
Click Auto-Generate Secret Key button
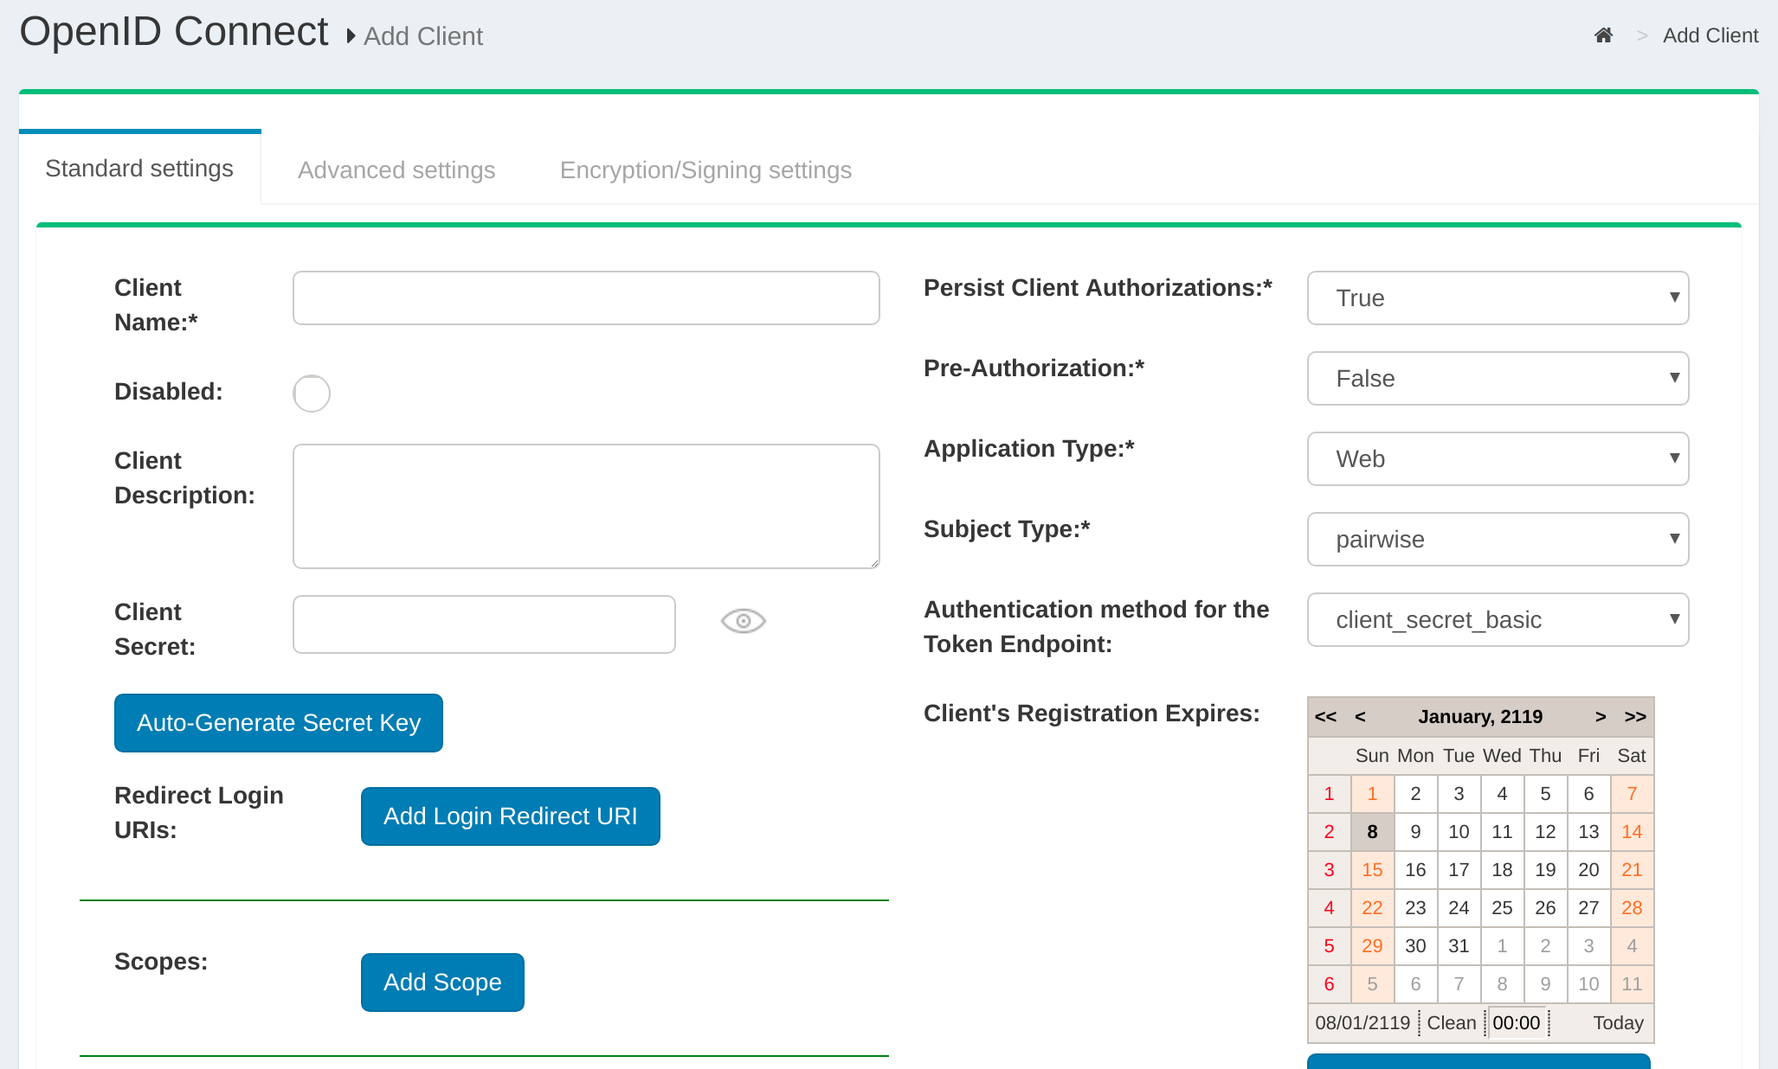(279, 723)
